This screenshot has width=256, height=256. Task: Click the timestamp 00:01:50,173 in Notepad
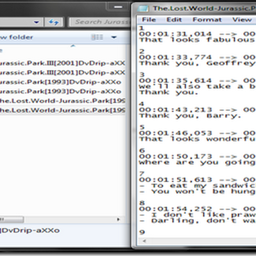(x=175, y=157)
